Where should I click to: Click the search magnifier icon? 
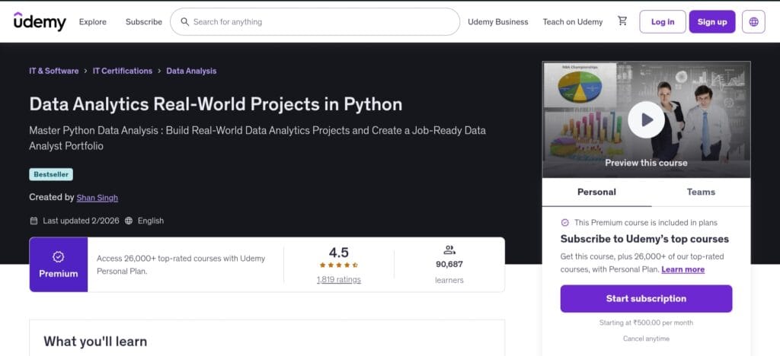[184, 22]
